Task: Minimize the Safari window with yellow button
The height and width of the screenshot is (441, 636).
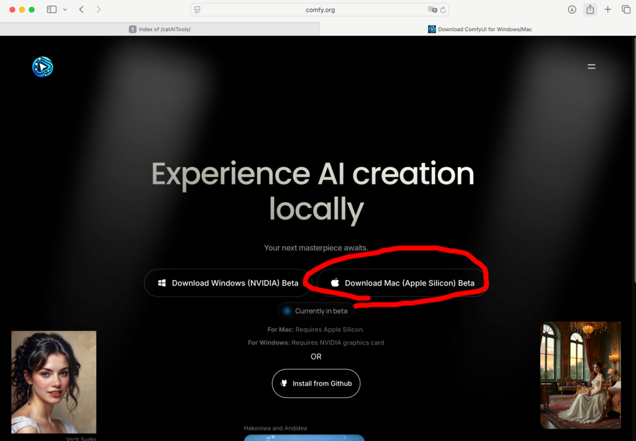Action: [x=22, y=10]
